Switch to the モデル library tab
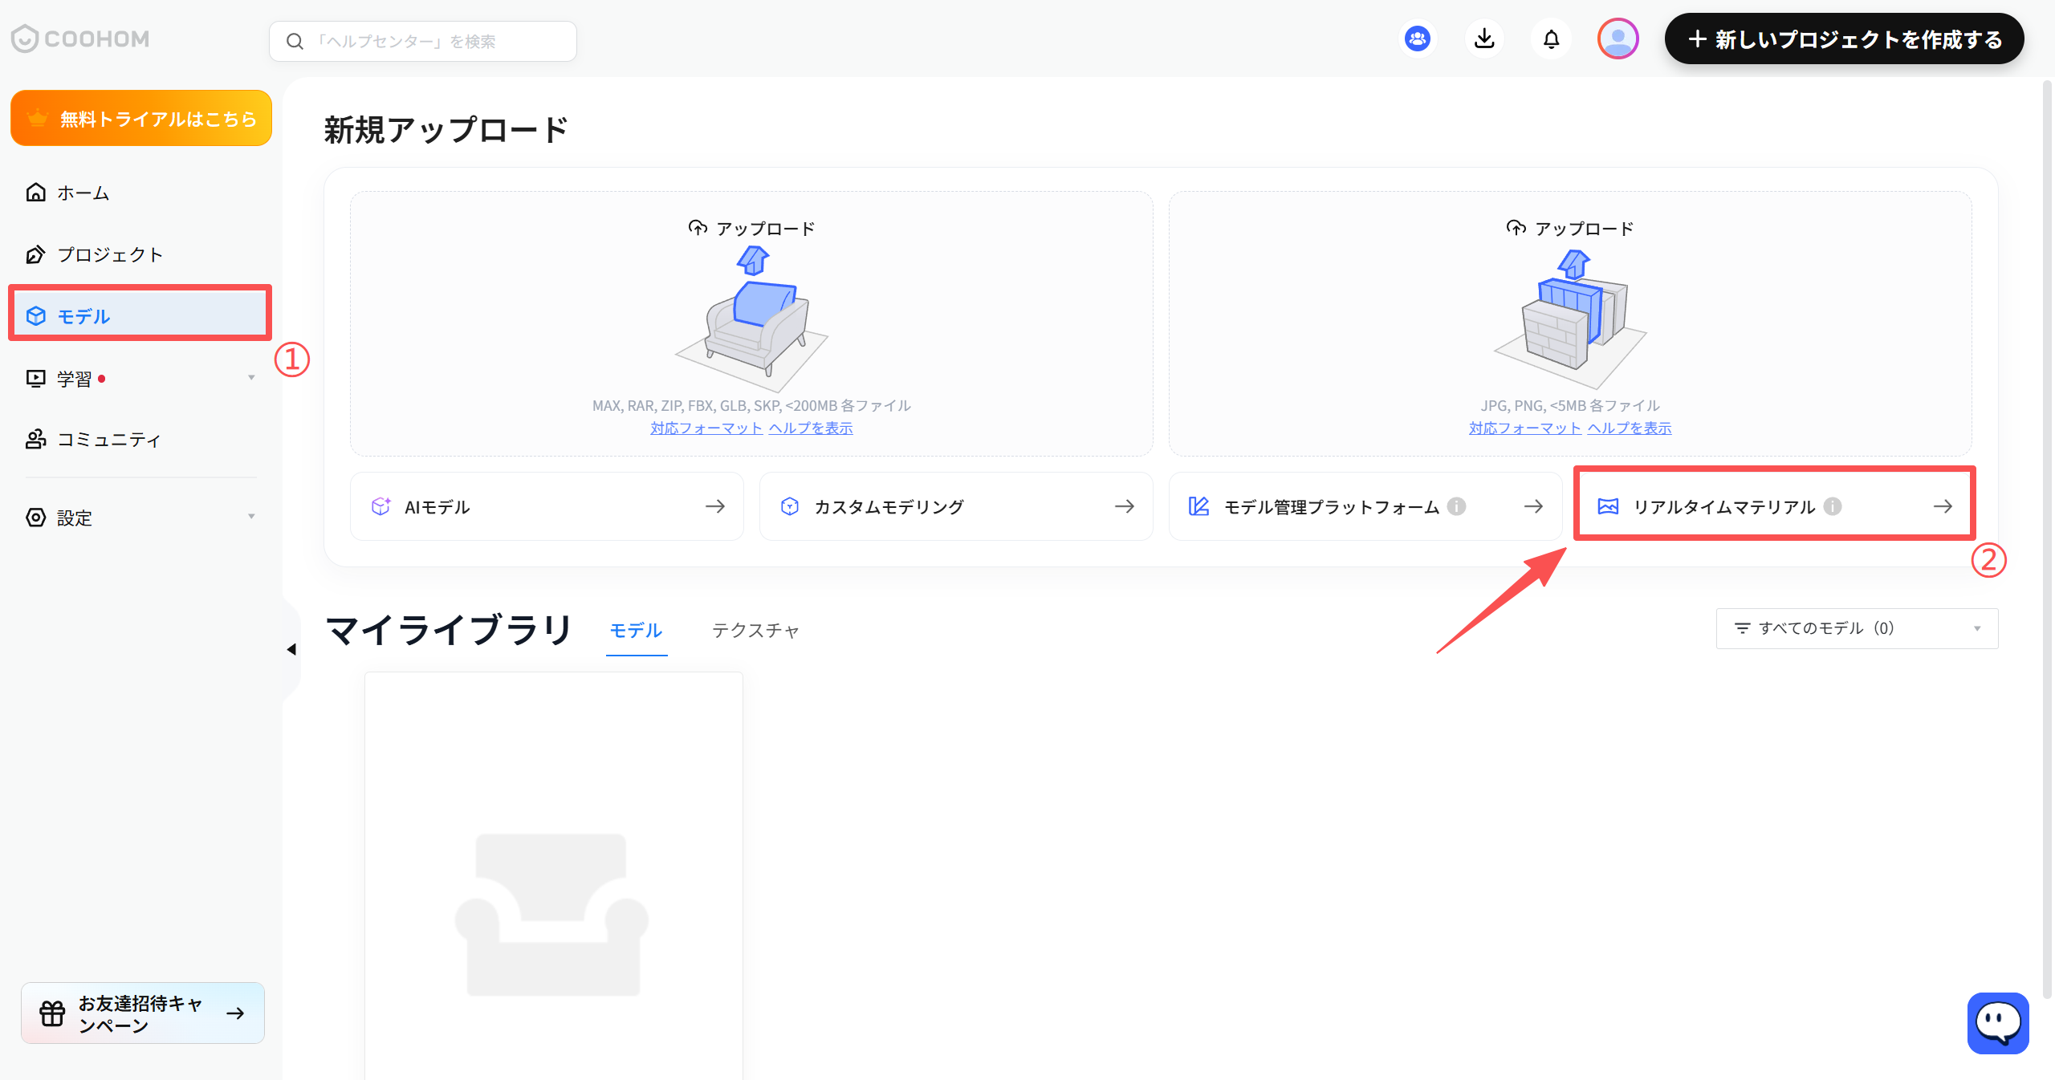The height and width of the screenshot is (1080, 2055). [636, 631]
